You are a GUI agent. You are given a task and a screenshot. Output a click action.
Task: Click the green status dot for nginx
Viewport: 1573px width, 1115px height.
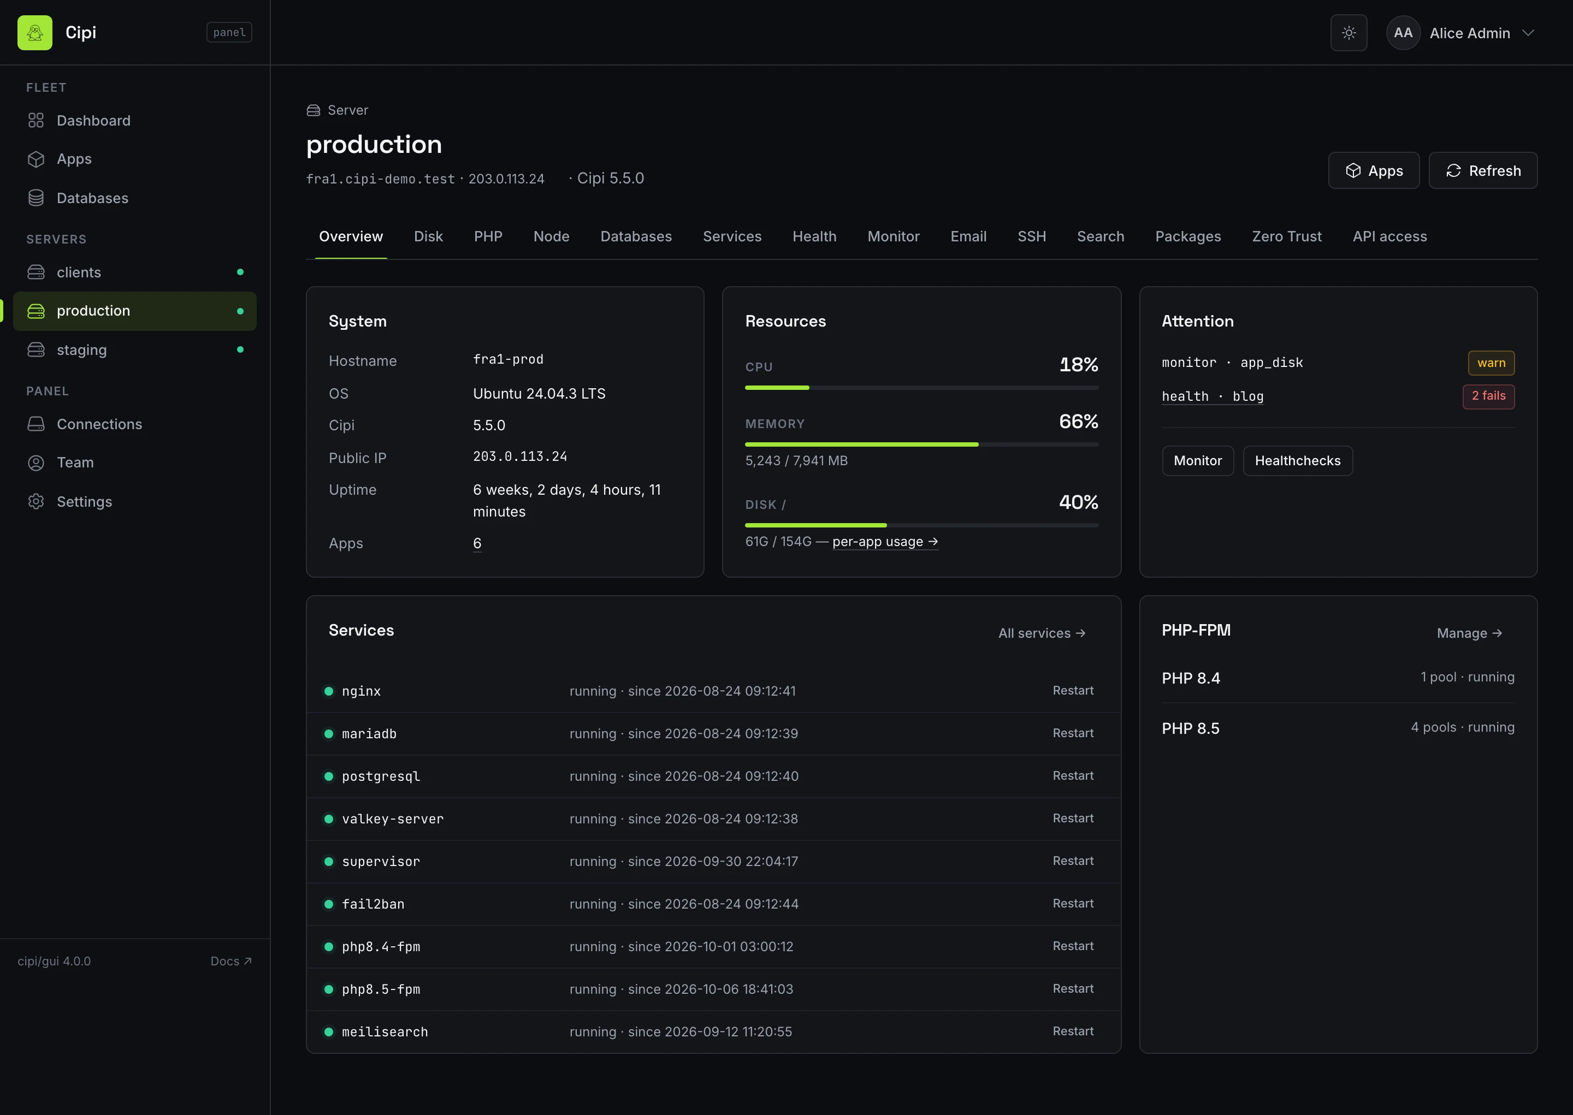328,691
